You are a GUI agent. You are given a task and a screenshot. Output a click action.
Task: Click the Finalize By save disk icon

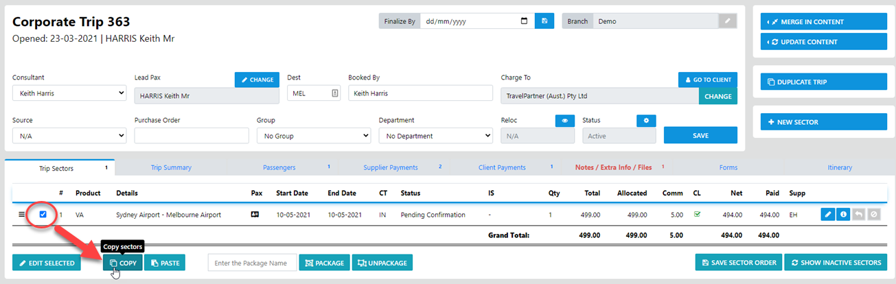(544, 21)
